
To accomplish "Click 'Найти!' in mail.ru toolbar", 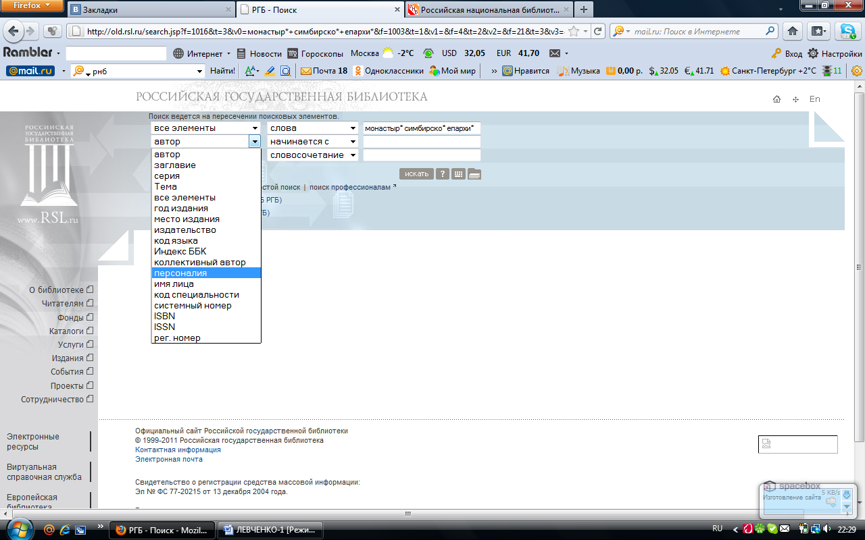I will pos(222,70).
